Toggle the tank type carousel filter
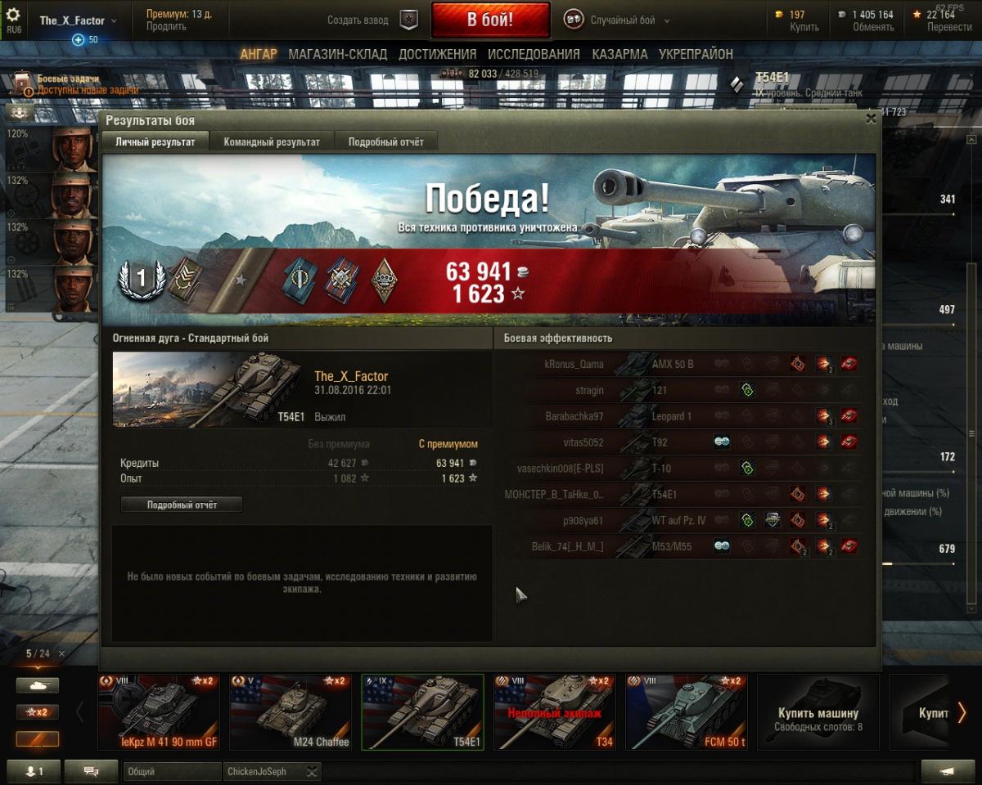This screenshot has width=982, height=785. [x=38, y=685]
